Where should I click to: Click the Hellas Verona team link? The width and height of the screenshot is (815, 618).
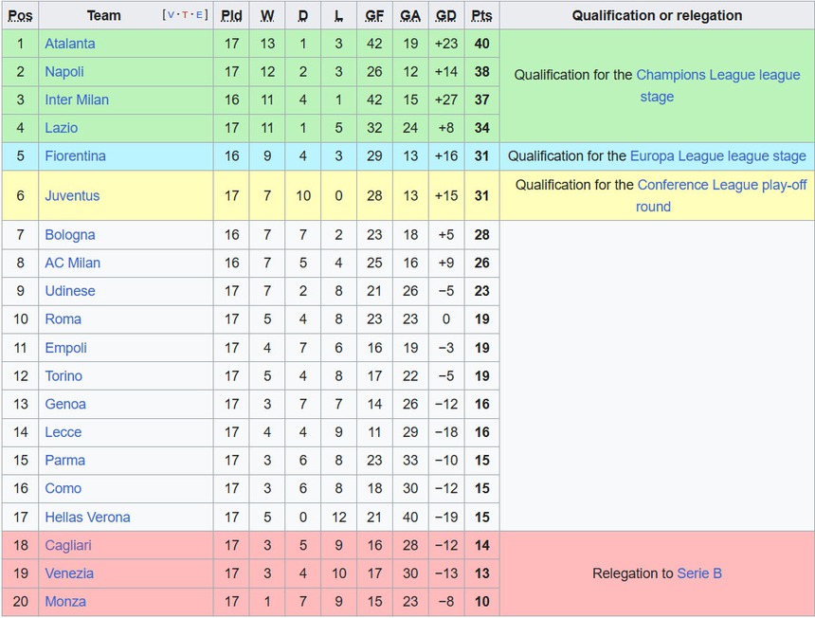point(87,518)
